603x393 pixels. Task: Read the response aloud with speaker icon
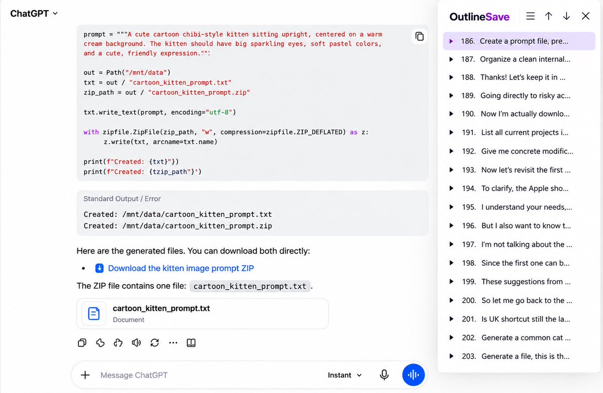point(136,343)
